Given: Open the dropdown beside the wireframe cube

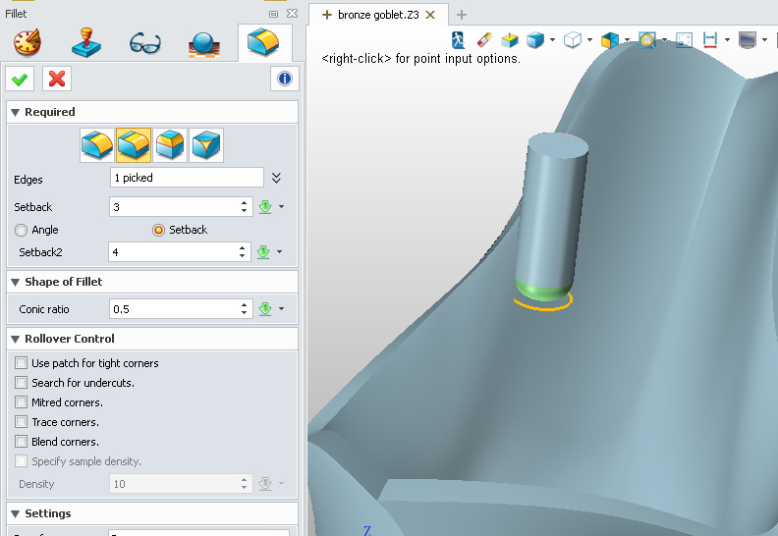Looking at the screenshot, I should click(x=589, y=39).
